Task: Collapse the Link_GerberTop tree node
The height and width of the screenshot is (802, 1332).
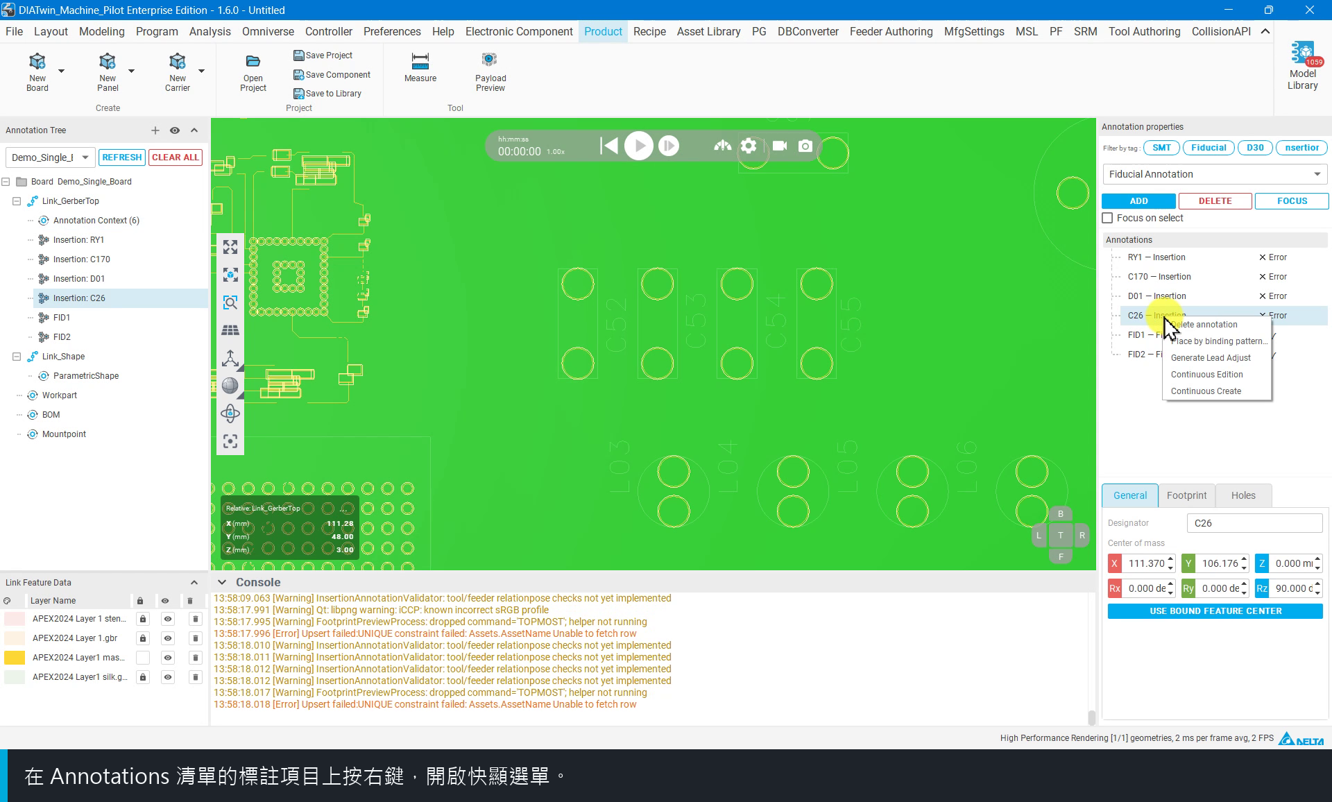Action: coord(17,201)
